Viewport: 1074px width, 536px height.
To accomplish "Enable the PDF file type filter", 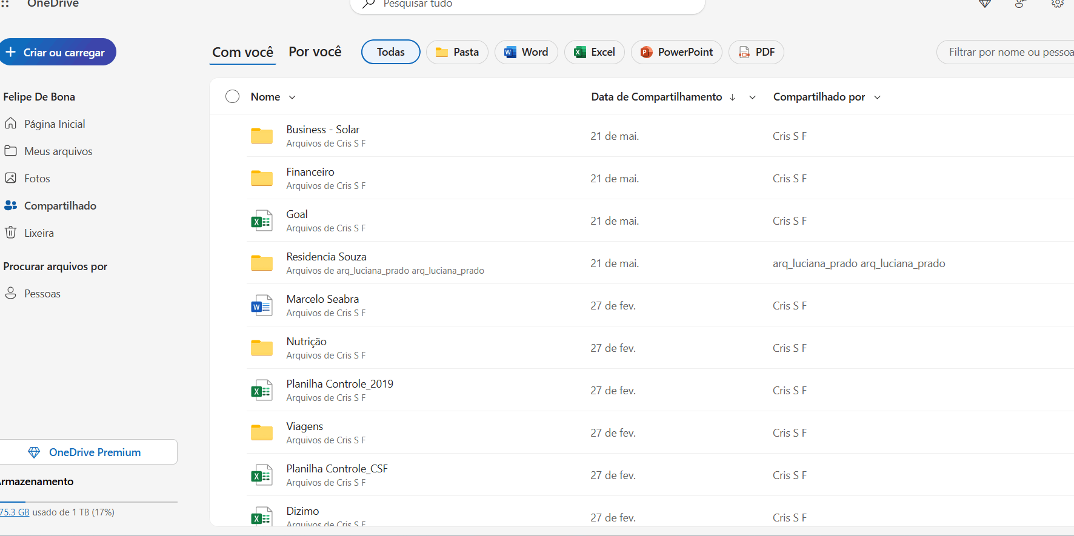I will [756, 52].
